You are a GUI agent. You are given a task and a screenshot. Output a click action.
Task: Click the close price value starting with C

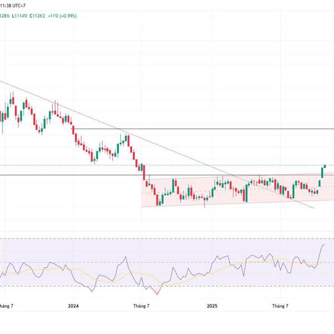click(x=37, y=16)
